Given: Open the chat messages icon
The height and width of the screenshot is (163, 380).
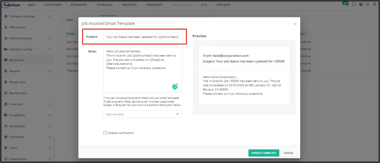Looking at the screenshot, I should [354, 4].
